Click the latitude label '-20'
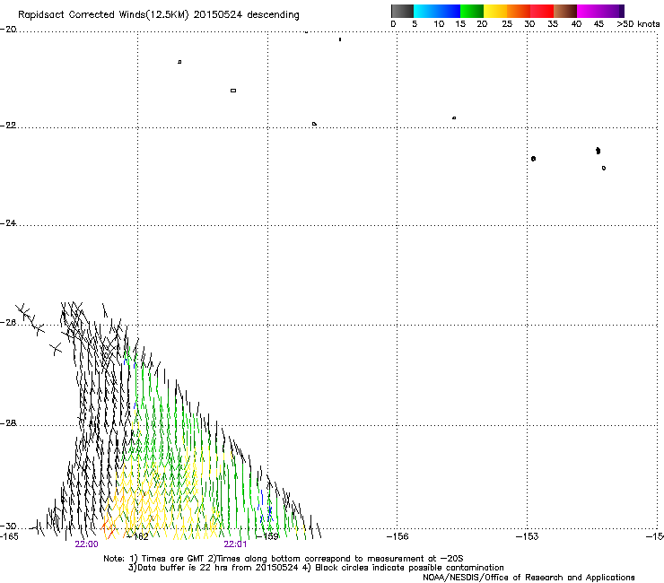 point(8,30)
